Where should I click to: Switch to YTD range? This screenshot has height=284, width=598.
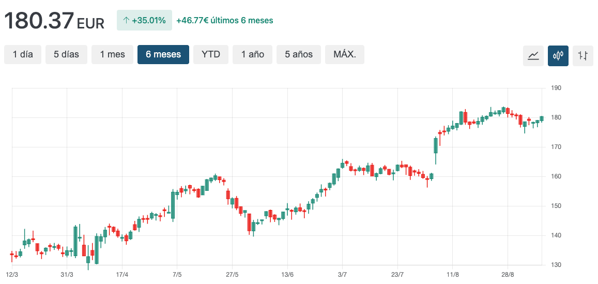tap(211, 54)
